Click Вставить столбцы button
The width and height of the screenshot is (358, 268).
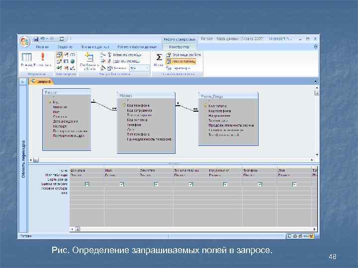point(124,55)
